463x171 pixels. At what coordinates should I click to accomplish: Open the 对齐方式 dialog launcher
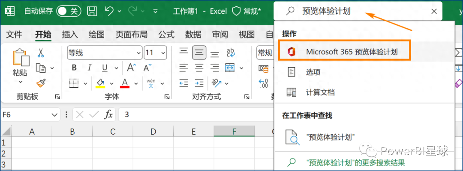pyautogui.click(x=247, y=97)
